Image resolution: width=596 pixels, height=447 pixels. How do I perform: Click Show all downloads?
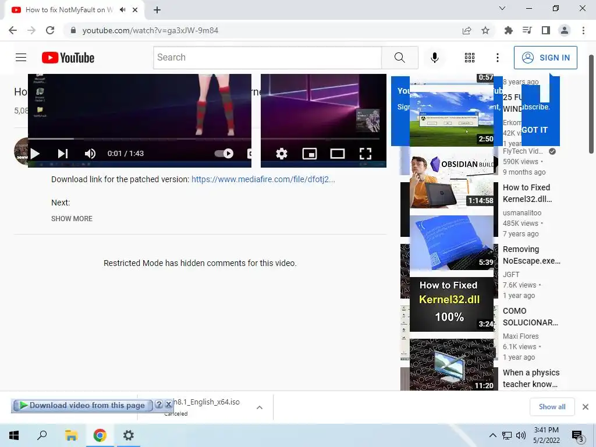552,407
